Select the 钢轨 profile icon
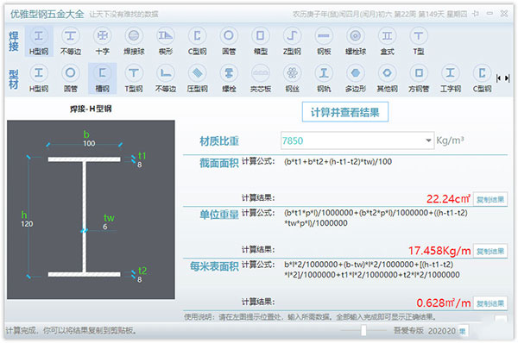 click(324, 78)
